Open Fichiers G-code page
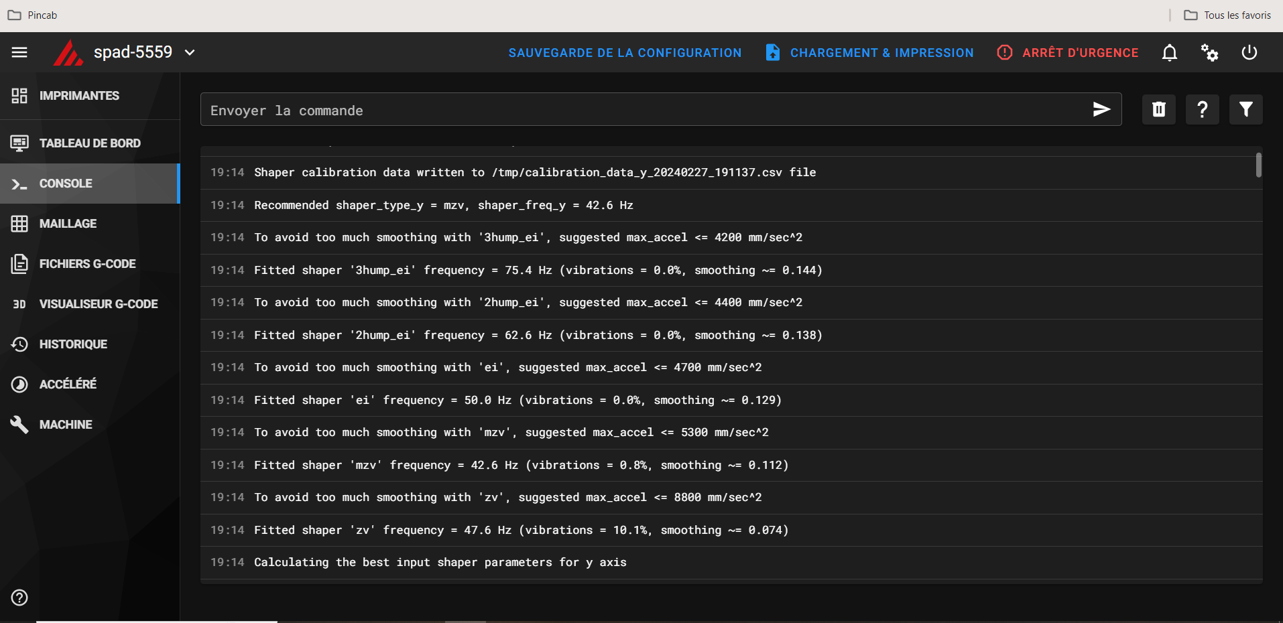1283x623 pixels. (90, 264)
